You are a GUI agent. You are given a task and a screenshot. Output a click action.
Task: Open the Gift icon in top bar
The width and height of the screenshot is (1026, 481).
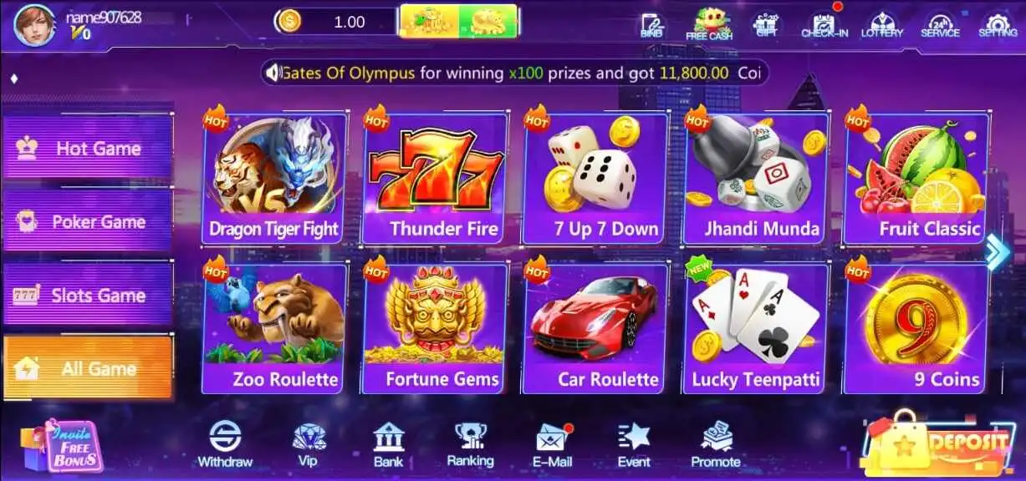click(x=766, y=24)
